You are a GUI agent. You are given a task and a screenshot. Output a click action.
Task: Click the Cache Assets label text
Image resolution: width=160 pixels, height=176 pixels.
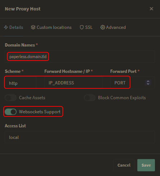(x=32, y=98)
